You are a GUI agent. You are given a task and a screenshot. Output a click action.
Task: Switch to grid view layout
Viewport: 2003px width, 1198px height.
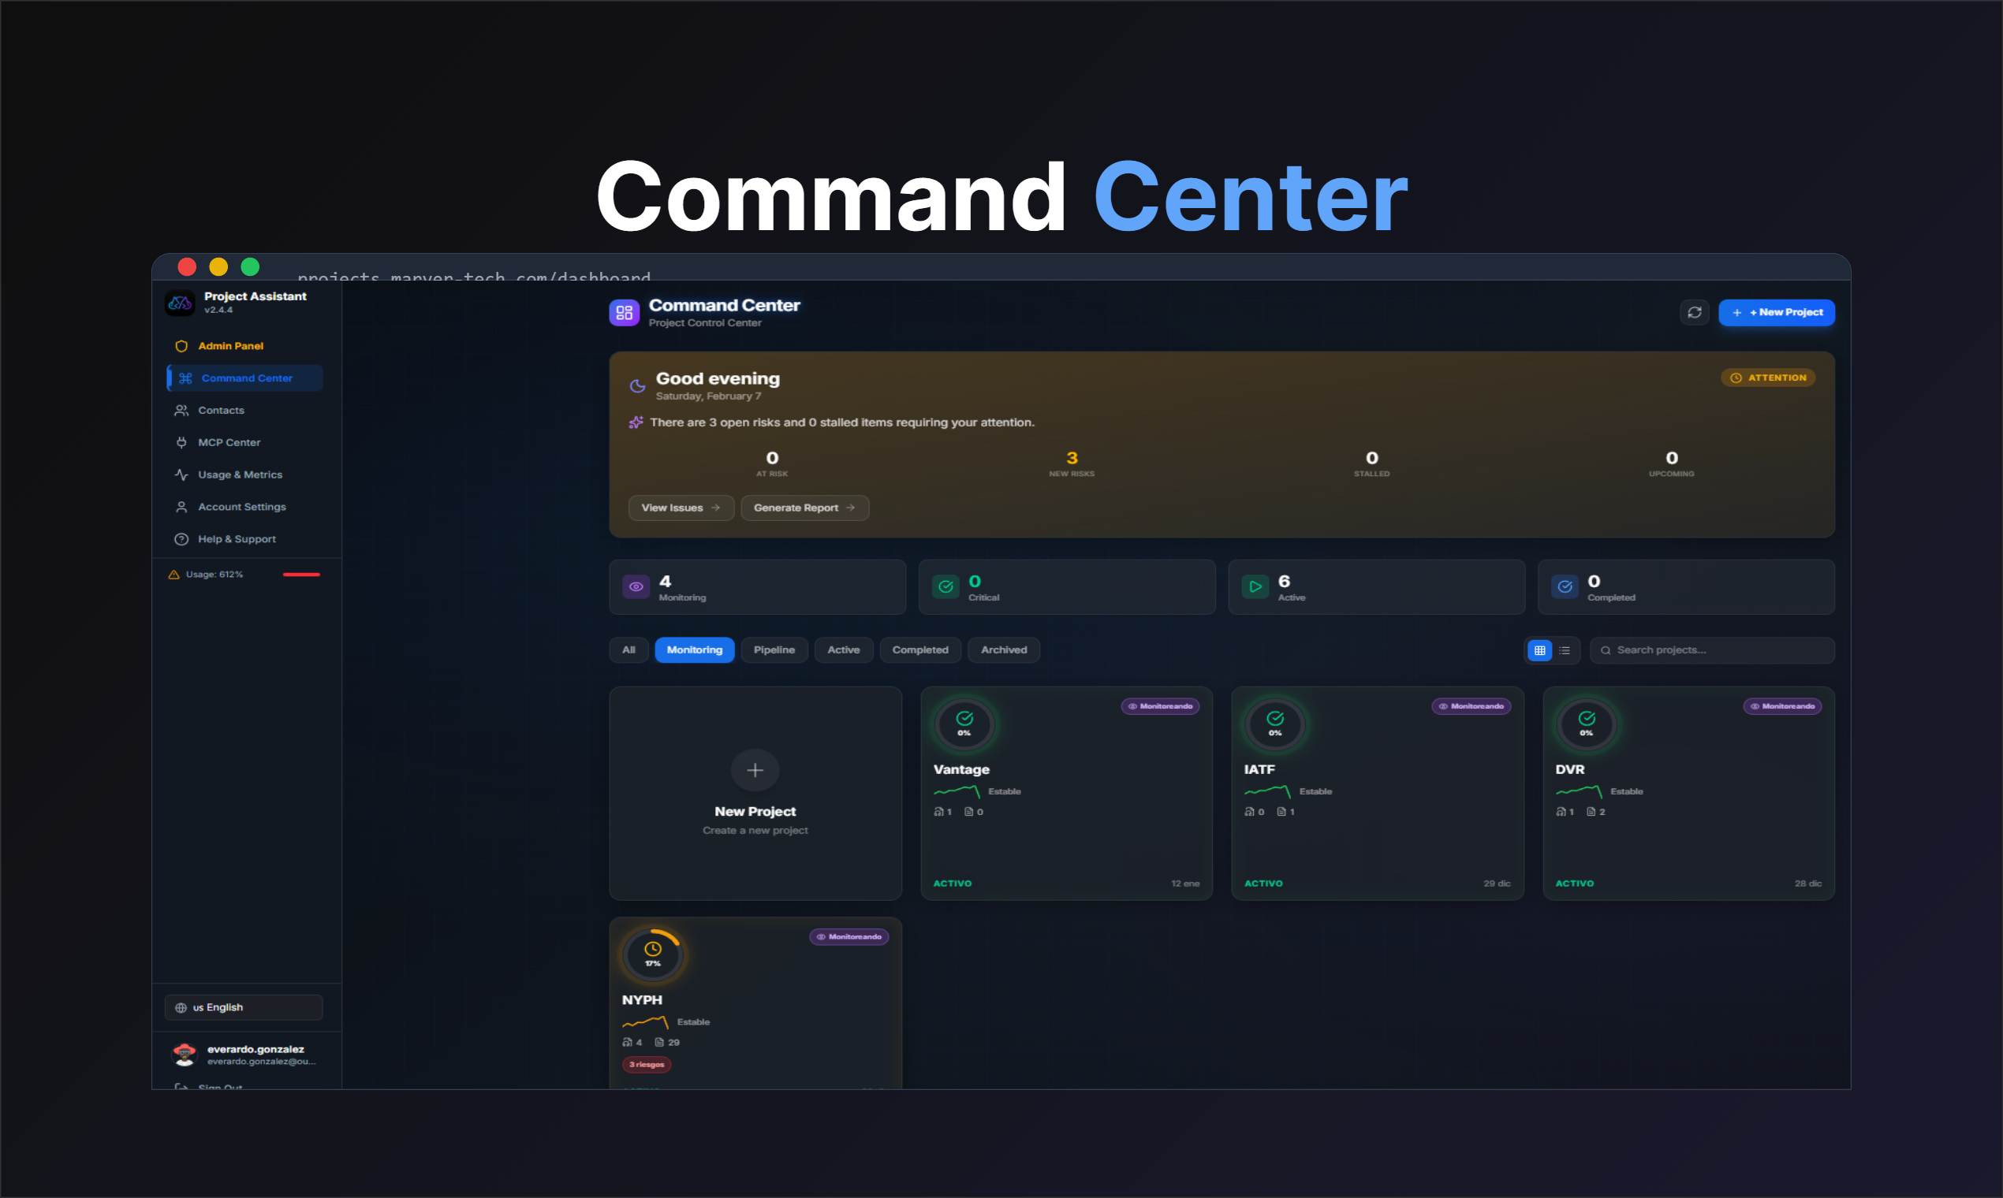[1539, 650]
